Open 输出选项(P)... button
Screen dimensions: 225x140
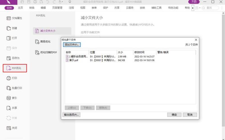pyautogui.click(x=71, y=115)
